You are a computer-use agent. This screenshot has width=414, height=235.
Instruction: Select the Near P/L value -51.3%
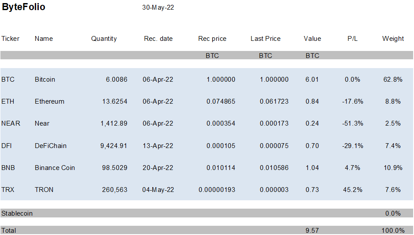click(352, 123)
